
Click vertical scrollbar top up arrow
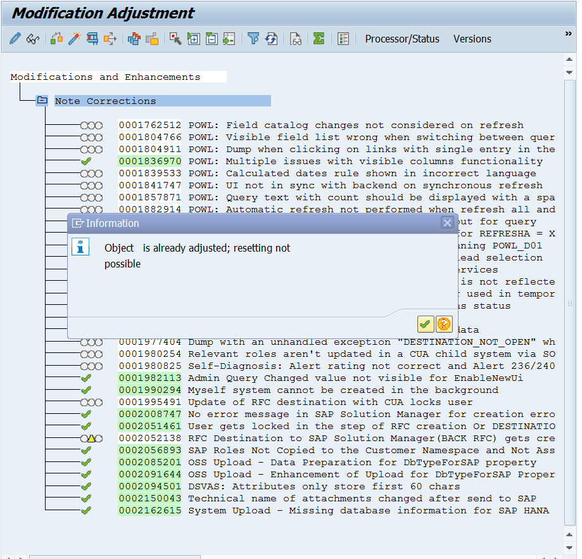(569, 60)
